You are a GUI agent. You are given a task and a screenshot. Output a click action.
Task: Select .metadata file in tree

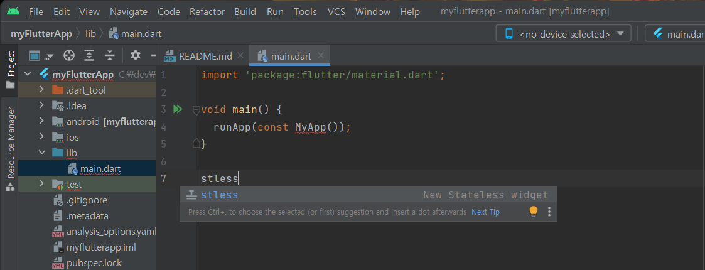click(x=87, y=215)
